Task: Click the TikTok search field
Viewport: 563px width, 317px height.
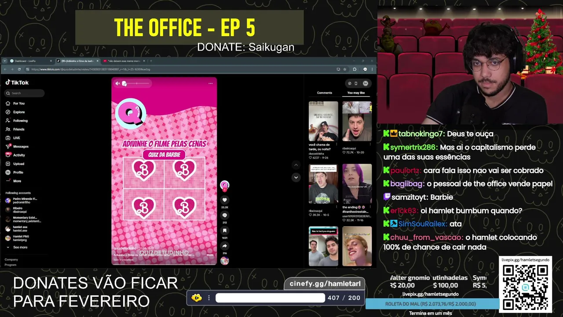Action: point(25,93)
